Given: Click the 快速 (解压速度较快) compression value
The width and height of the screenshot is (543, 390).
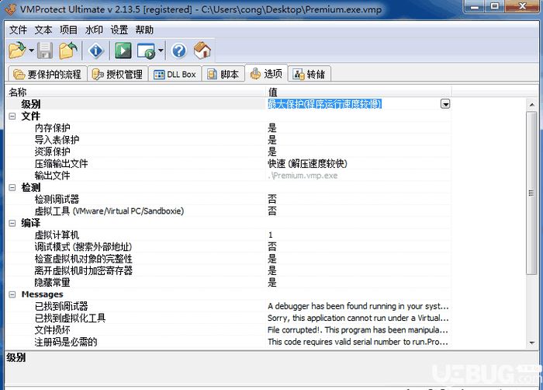Looking at the screenshot, I should pyautogui.click(x=307, y=163).
